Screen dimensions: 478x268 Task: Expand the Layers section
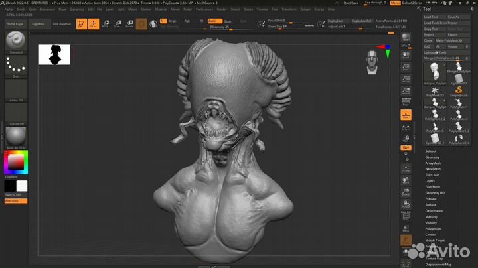tap(430, 181)
